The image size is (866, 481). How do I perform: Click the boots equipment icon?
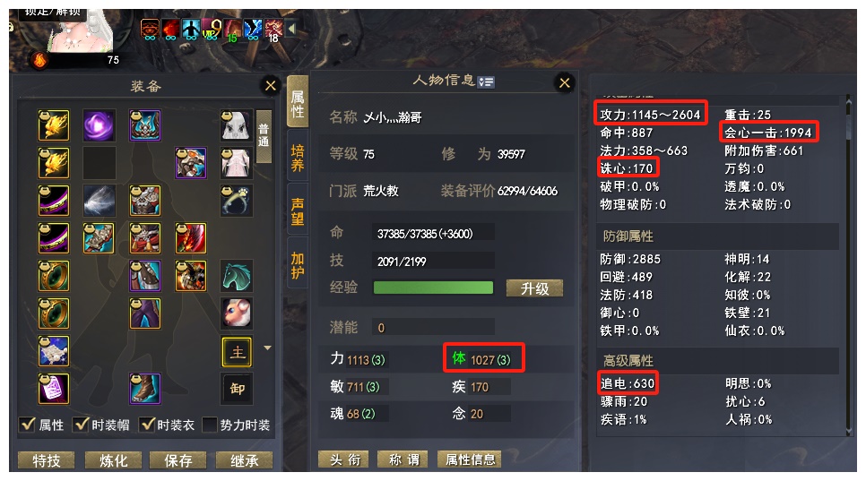point(144,389)
